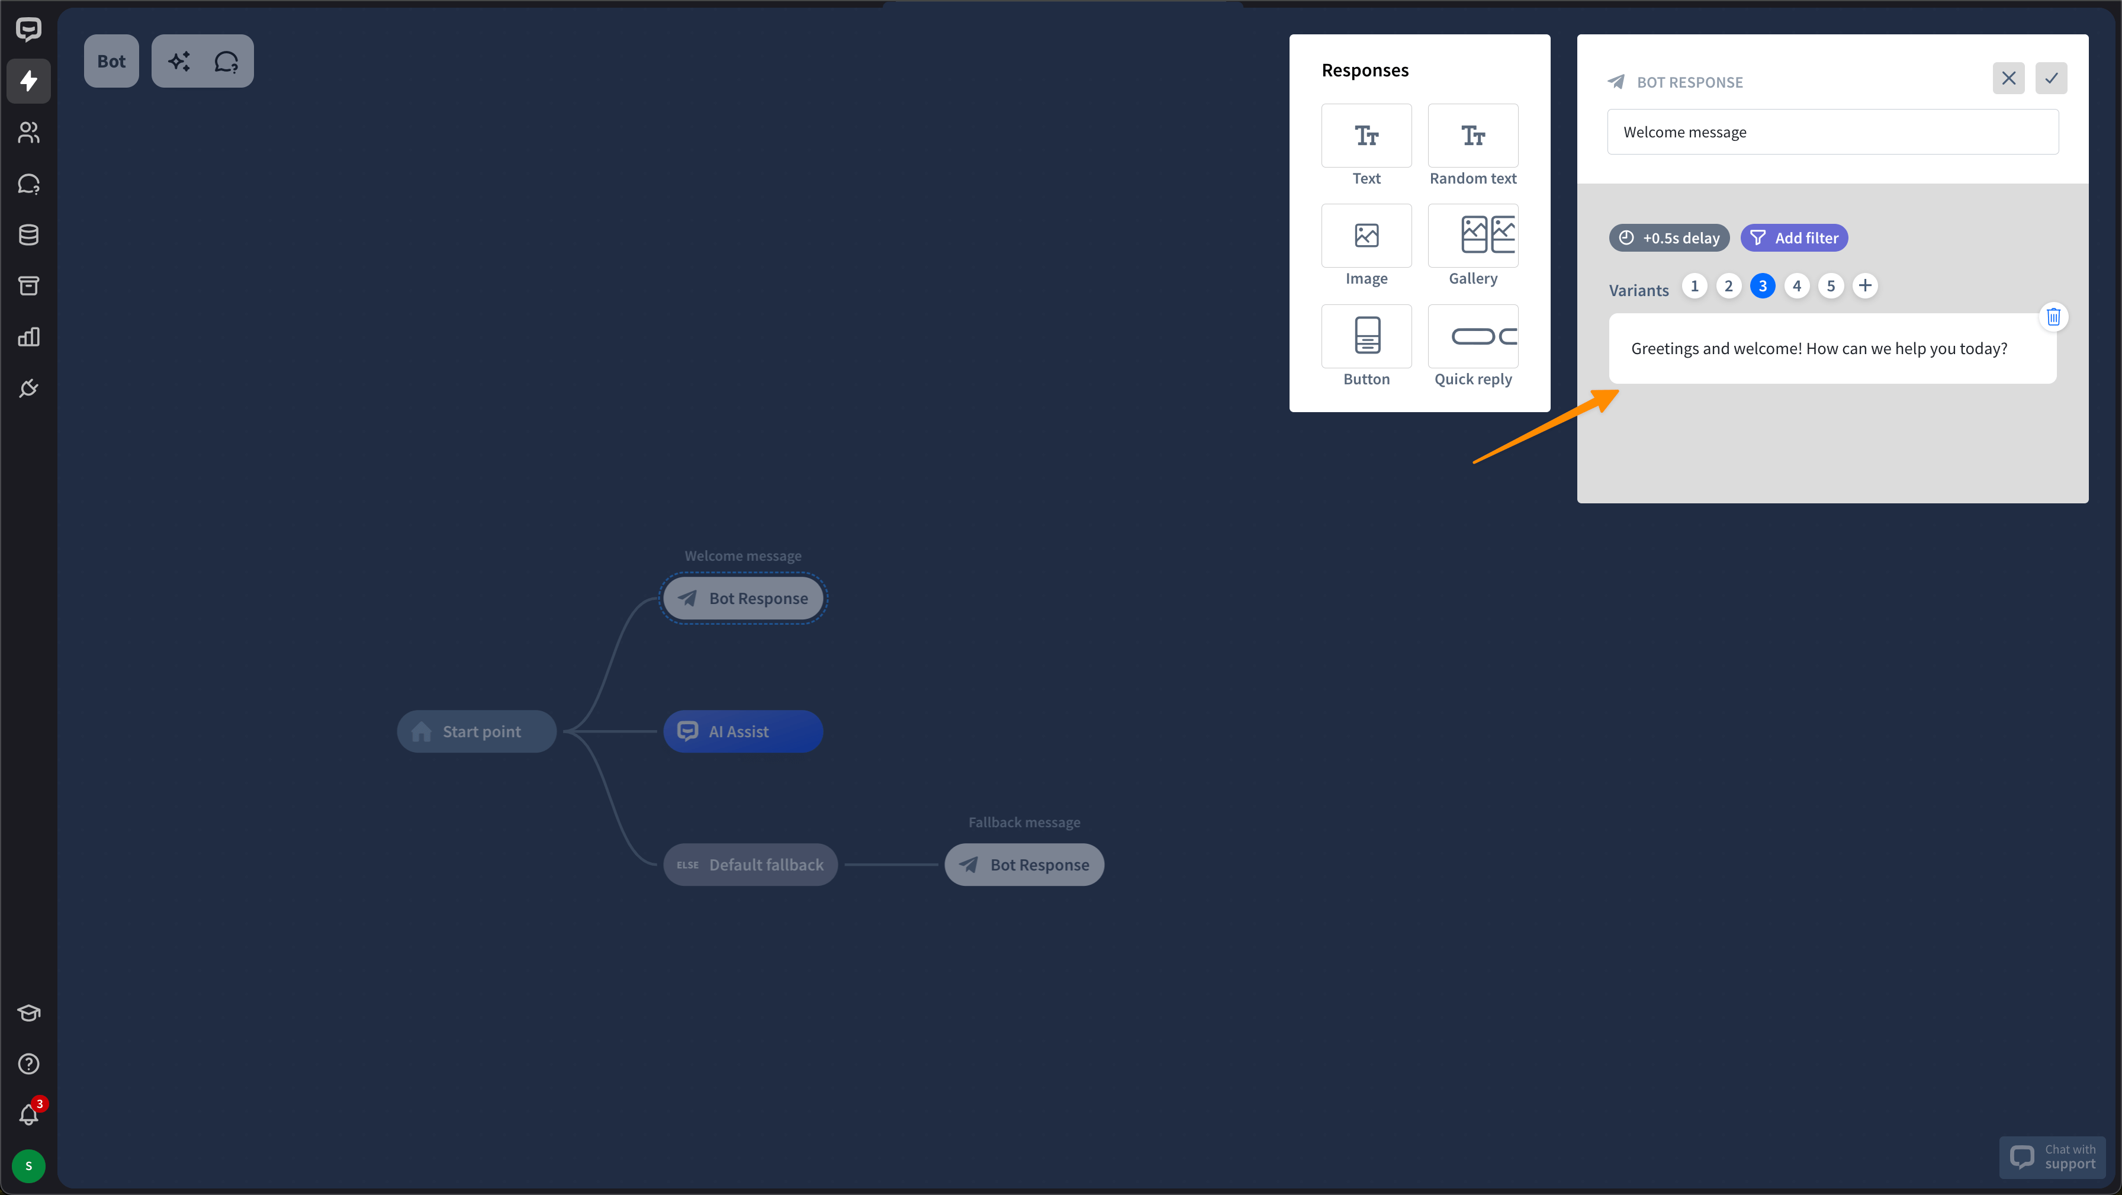
Task: Select the AI Assist node in the flow
Action: pyautogui.click(x=742, y=732)
